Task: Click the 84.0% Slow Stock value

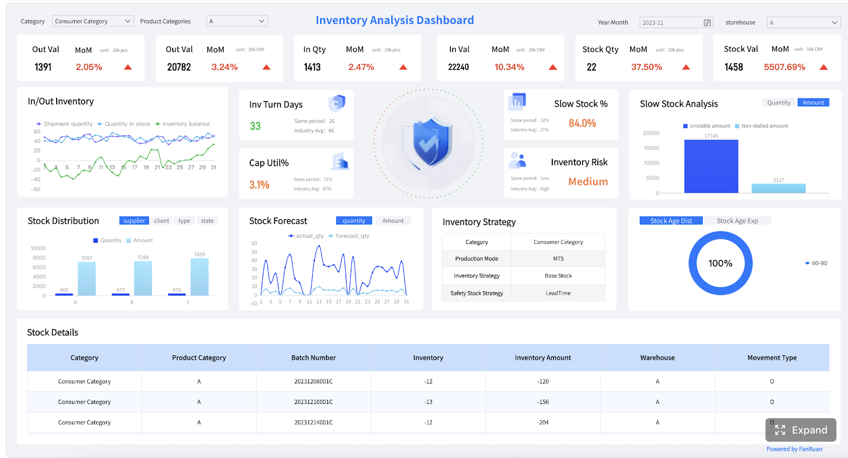Action: (x=582, y=123)
